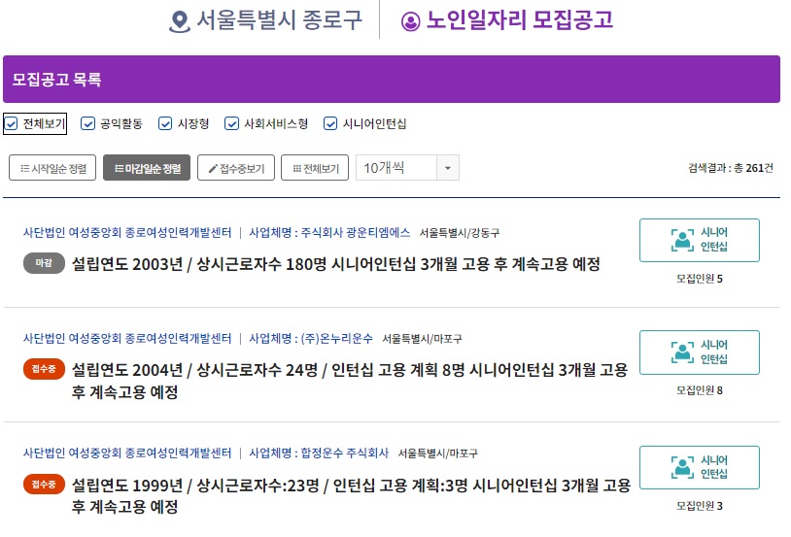Click the 마감일순 정렬 sort button
Screen dimensions: 791x537
click(147, 167)
